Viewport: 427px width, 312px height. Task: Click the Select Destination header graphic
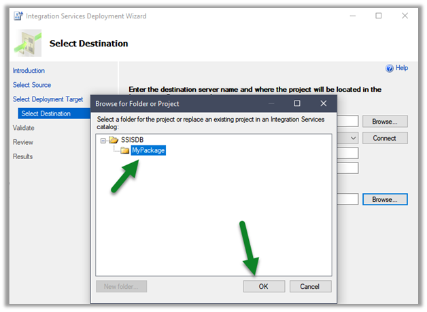pyautogui.click(x=27, y=42)
